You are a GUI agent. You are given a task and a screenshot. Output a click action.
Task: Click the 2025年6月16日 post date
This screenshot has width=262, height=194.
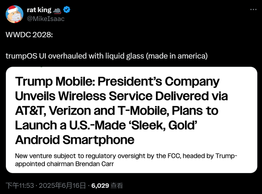coord(62,186)
